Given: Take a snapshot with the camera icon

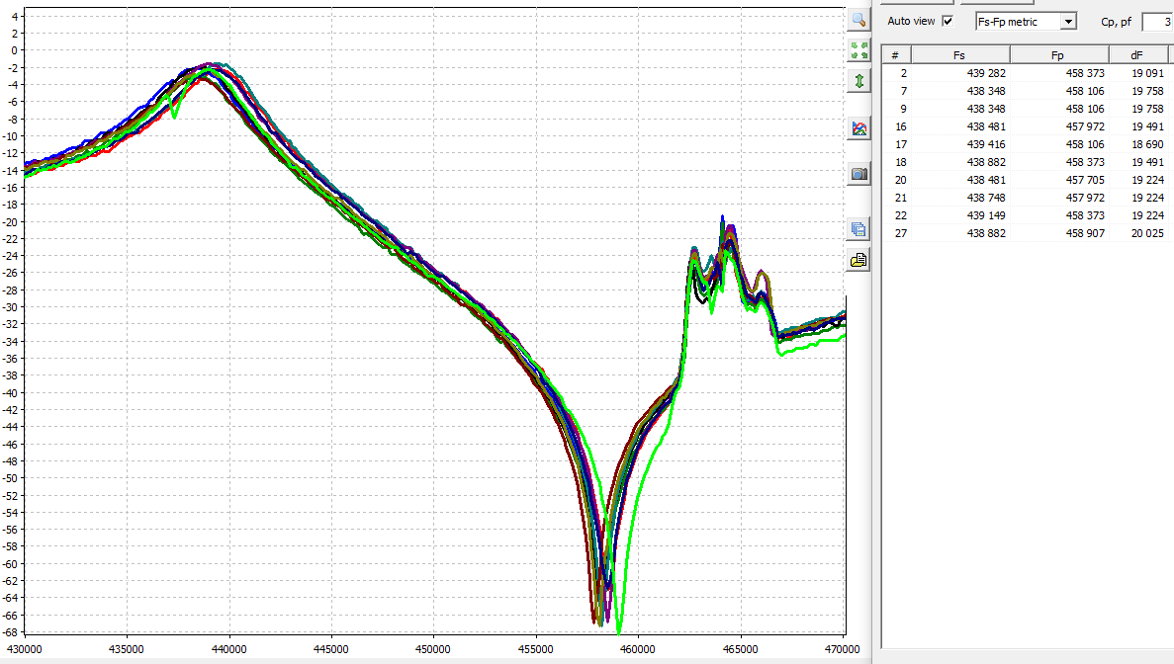Looking at the screenshot, I should 858,174.
